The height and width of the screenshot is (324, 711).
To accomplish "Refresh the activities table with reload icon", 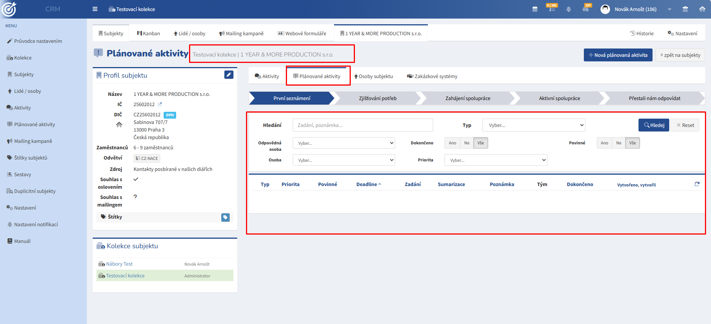I will click(697, 184).
